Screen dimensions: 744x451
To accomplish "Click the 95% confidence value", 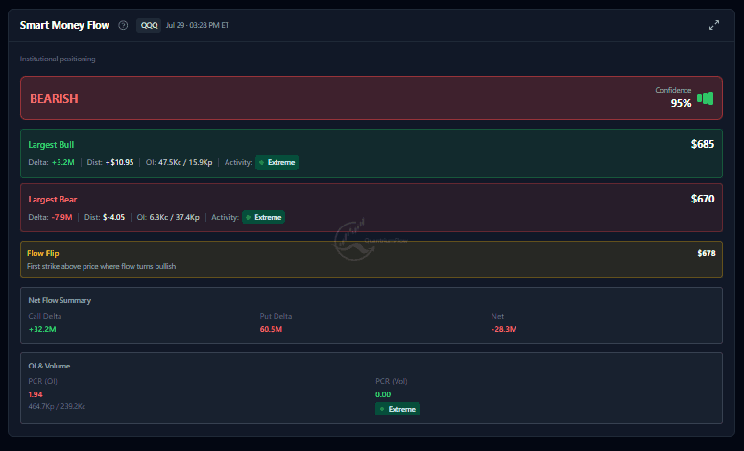I will (681, 103).
